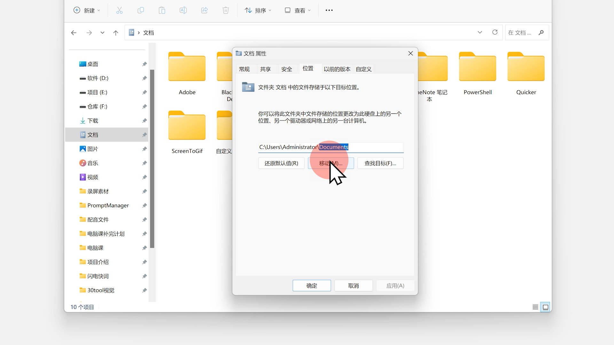Viewport: 614px width, 345px height.
Task: Click the Share icon in toolbar
Action: (204, 11)
